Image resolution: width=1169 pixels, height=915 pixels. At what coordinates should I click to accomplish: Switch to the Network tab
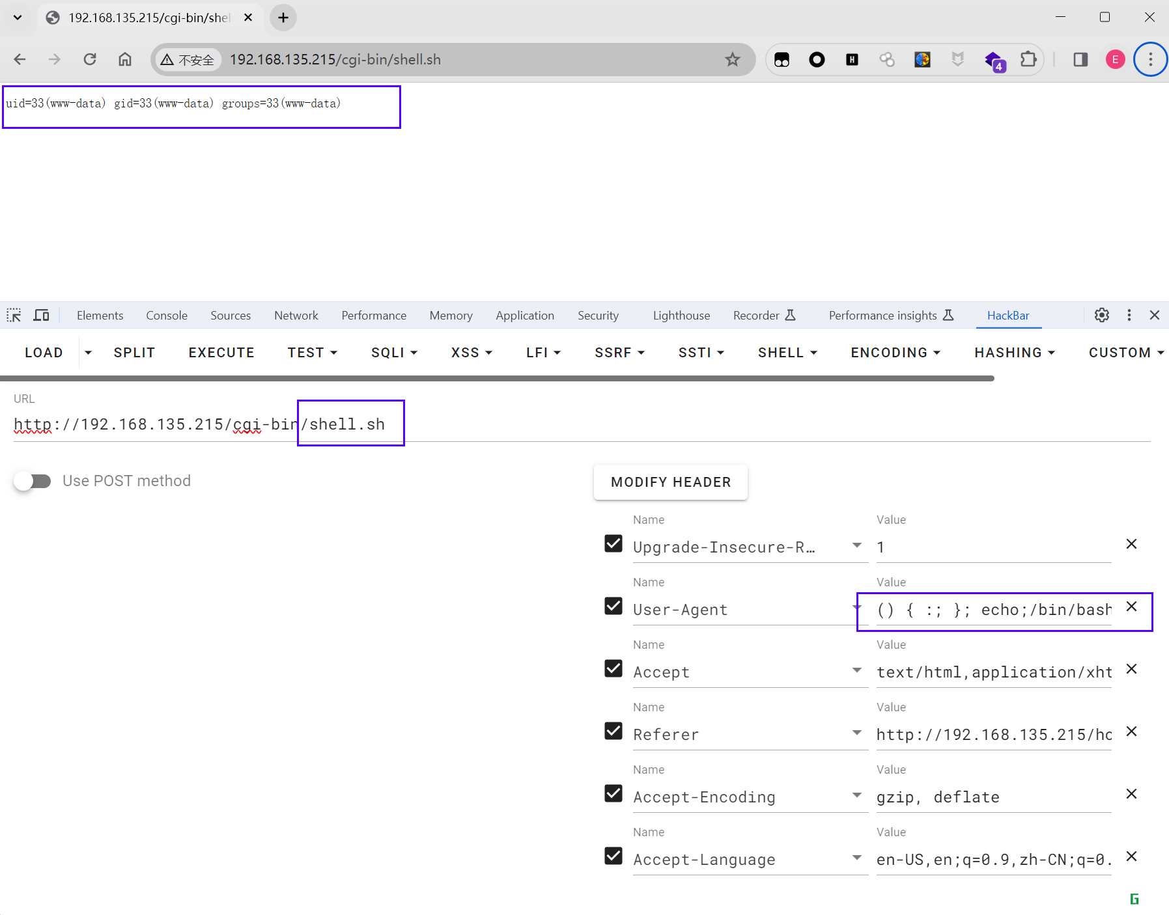(x=296, y=315)
